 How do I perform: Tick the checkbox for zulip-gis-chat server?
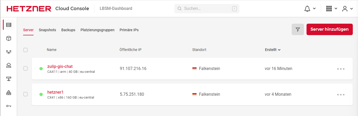click(x=25, y=68)
